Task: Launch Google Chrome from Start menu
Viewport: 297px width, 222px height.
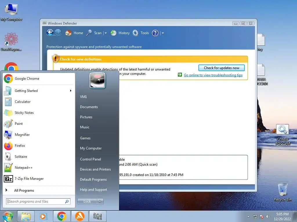Action: click(x=39, y=79)
